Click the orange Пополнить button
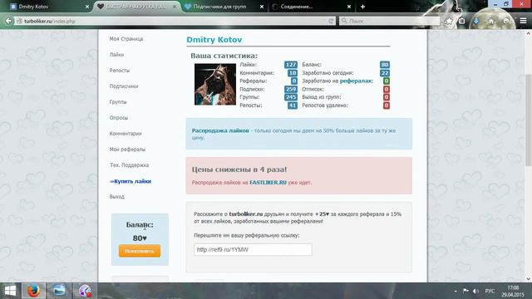Viewport: 532px width, 299px height. [x=140, y=251]
